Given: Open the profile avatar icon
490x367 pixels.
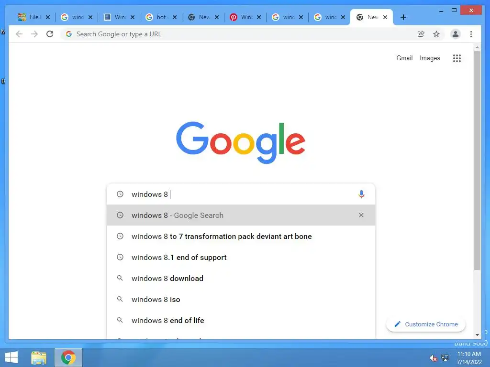Looking at the screenshot, I should point(456,34).
